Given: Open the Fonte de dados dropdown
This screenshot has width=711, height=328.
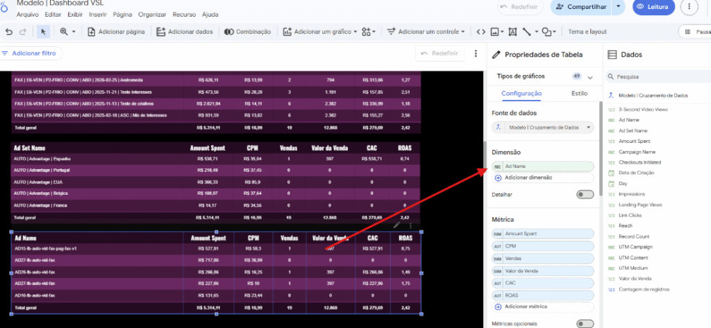Looking at the screenshot, I should (543, 128).
